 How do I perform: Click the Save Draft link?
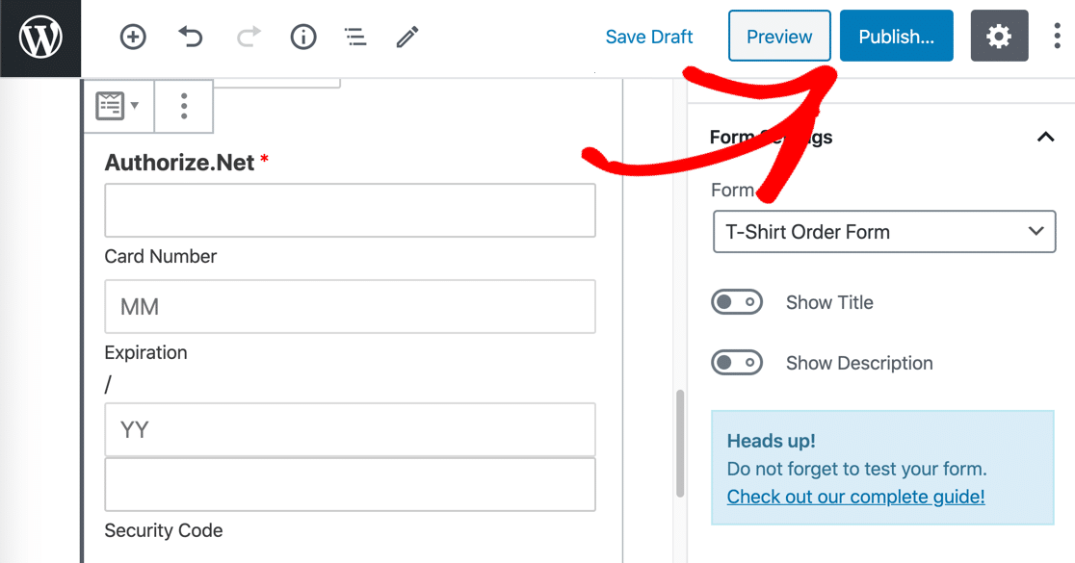tap(649, 38)
